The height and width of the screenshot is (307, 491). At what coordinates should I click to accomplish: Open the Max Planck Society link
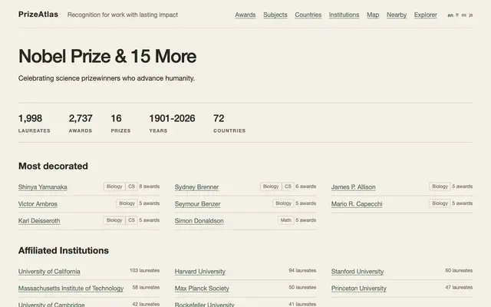[x=202, y=289]
